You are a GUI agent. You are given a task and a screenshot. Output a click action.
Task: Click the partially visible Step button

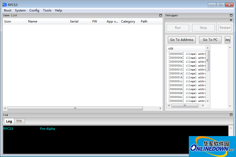click(x=227, y=40)
